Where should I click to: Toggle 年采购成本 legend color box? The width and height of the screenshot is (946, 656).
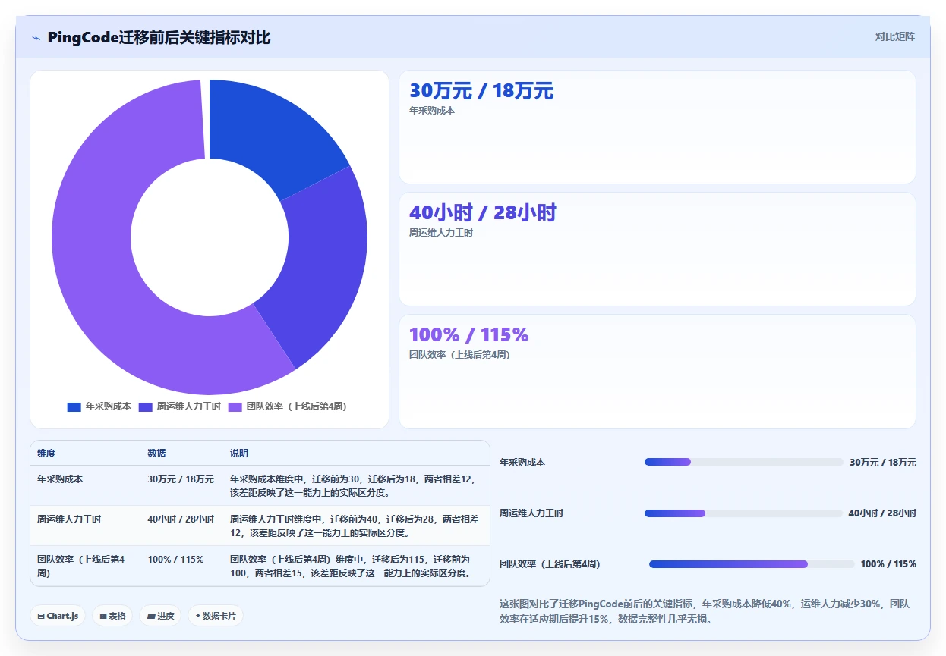click(74, 406)
